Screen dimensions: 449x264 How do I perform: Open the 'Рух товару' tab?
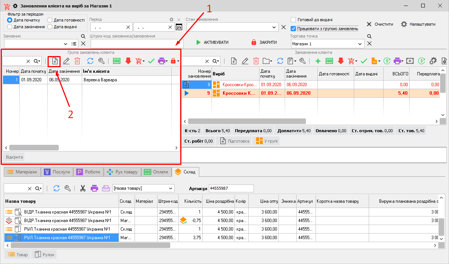click(122, 172)
